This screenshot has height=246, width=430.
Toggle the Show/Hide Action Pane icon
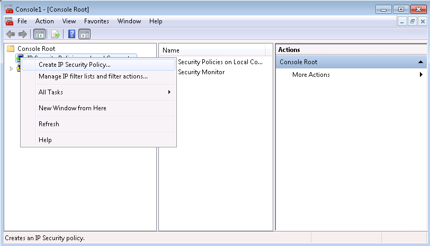[85, 34]
